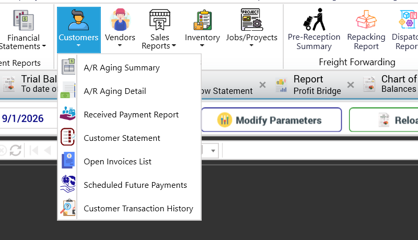Open the Dispatch Report icon

408,19
